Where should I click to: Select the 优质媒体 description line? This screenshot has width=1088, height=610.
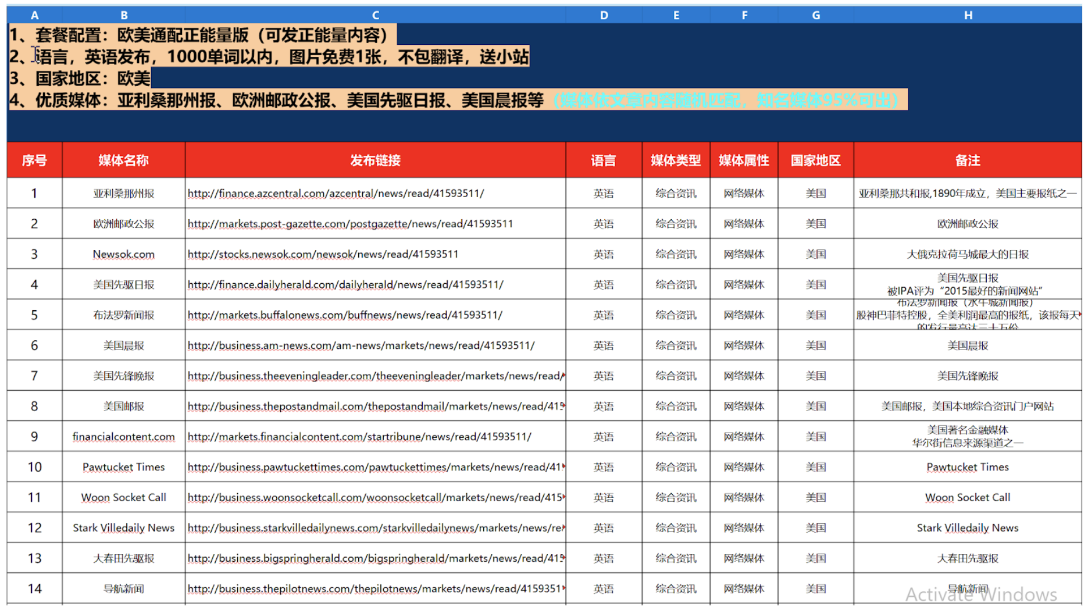tap(458, 100)
